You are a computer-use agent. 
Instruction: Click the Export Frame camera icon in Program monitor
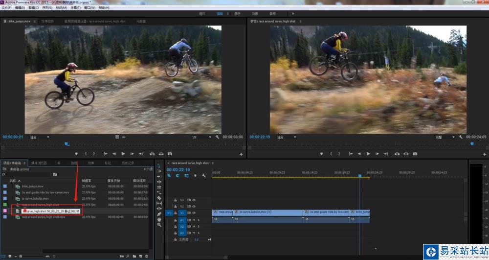click(x=415, y=154)
